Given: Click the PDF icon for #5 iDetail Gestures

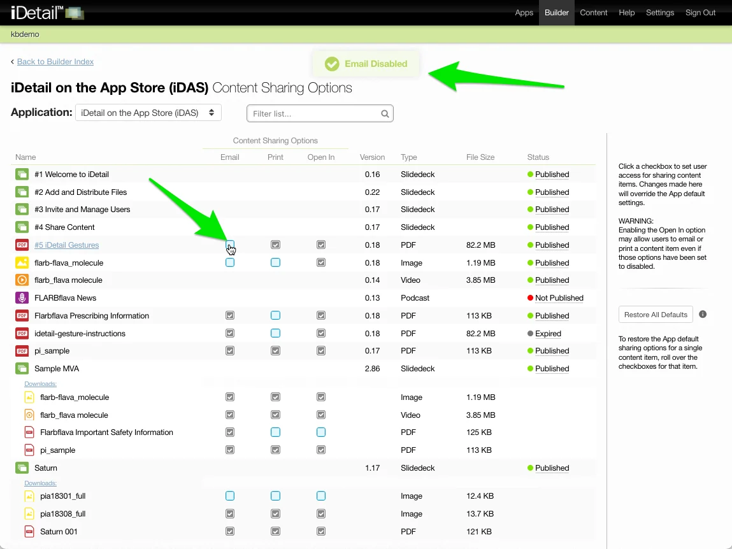Looking at the screenshot, I should pyautogui.click(x=22, y=245).
